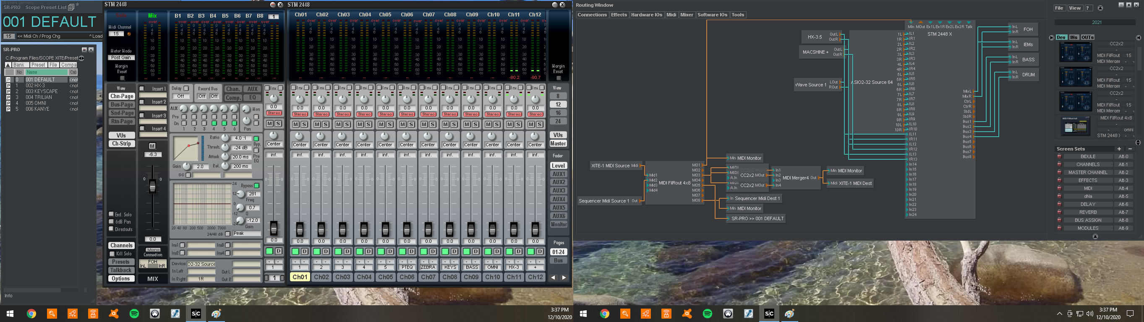
Task: Add a new screen set with plus
Action: coord(1119,149)
